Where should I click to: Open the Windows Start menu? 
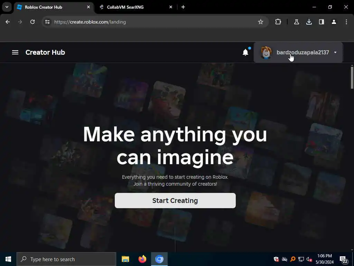pos(8,259)
